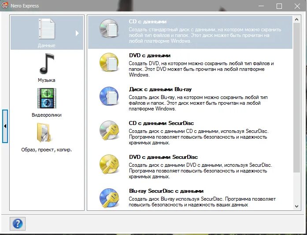The image size is (307, 235).
Task: Open help with the question mark button
Action: click(x=18, y=224)
